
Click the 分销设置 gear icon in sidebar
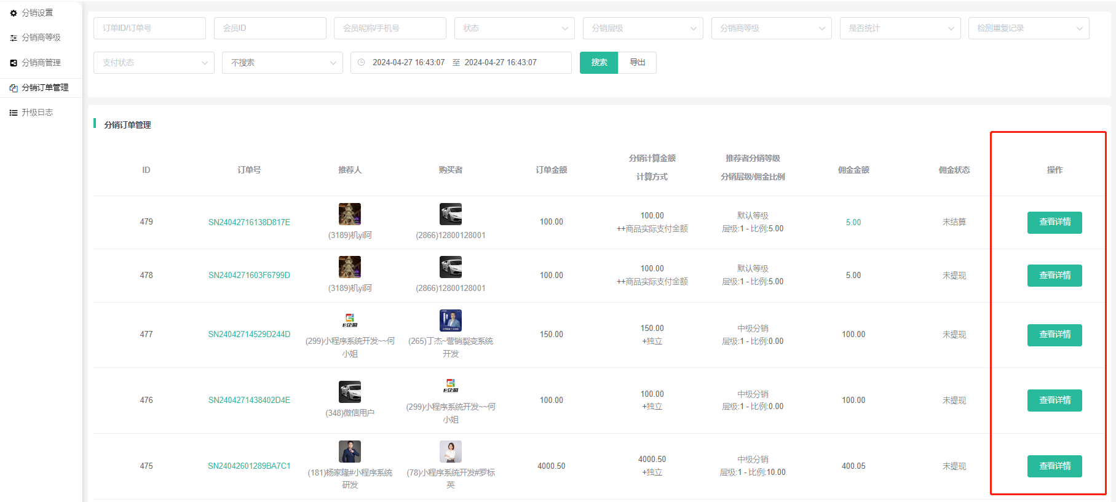(x=14, y=13)
